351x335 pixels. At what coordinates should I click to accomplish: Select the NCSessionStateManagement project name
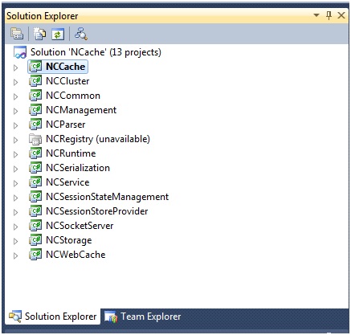pyautogui.click(x=108, y=197)
